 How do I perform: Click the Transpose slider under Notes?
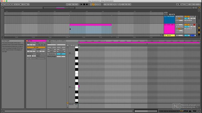(x=56, y=45)
